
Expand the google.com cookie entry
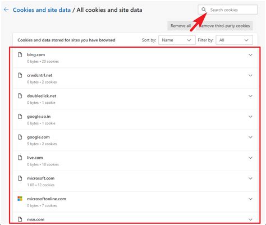250,137
